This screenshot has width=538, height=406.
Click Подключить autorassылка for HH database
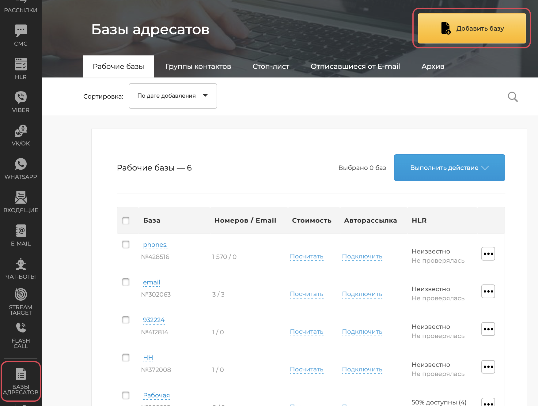[362, 369]
